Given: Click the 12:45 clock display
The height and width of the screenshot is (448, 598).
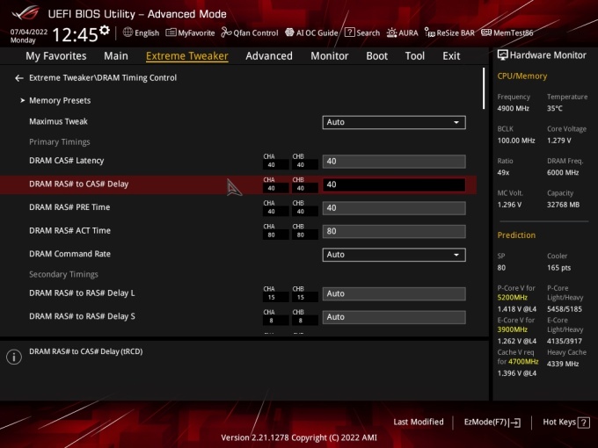Looking at the screenshot, I should click(75, 34).
